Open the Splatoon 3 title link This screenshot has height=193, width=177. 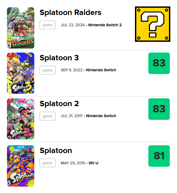(59, 58)
